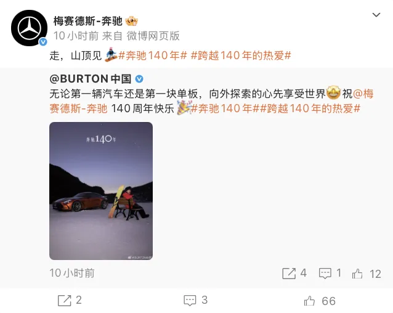Screen dimensions: 393x313
Task: Click the crown membership badge icon
Action: (132, 21)
